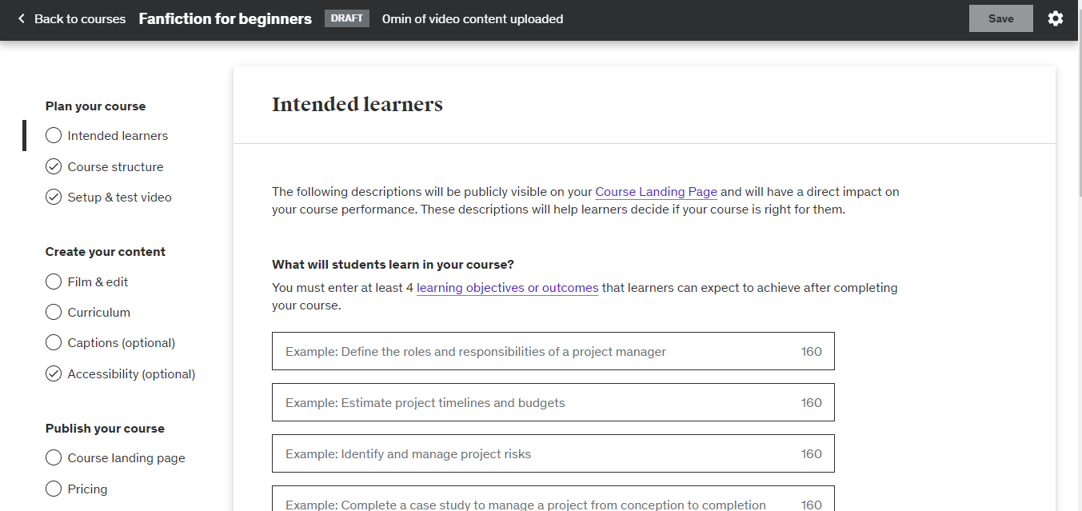Screen dimensions: 1082x511
Task: Open settings with the gear icon
Action: point(1056,18)
